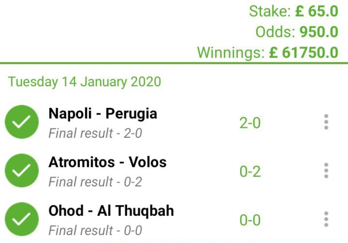
Task: Click the Final result - 2-0 subtitle
Action: pos(95,133)
